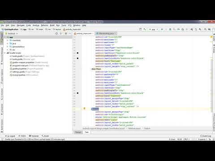This screenshot has height=161, width=215.
Task: Select gradle.properties file
Action: (x=26, y=69)
